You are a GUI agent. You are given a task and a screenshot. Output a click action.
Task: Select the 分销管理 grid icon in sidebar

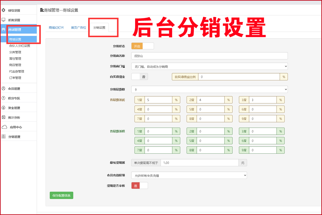pos(3,136)
